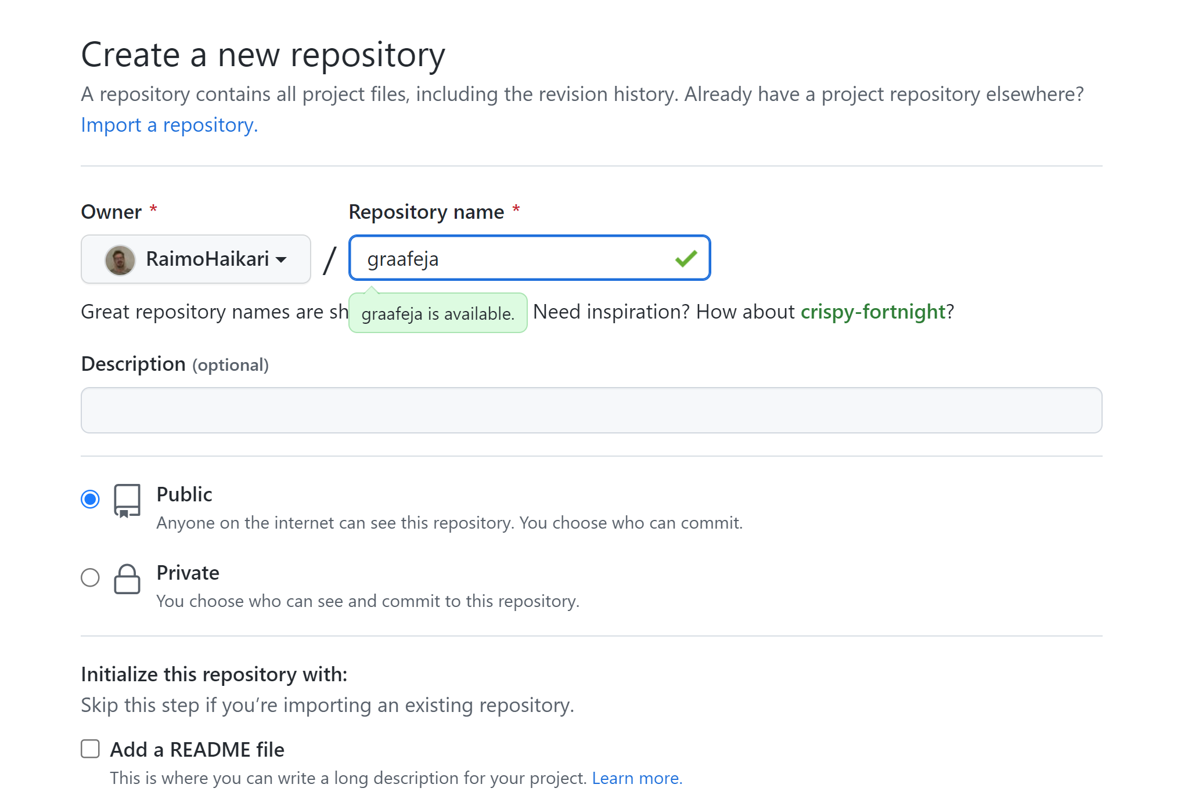Follow the Import a repository link
This screenshot has width=1188, height=806.
pos(169,125)
